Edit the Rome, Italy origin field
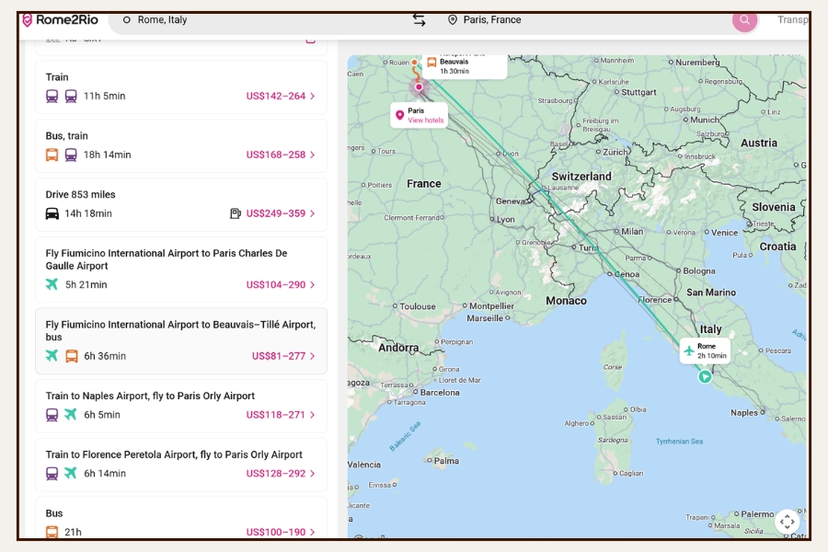This screenshot has height=552, width=828. coord(259,20)
